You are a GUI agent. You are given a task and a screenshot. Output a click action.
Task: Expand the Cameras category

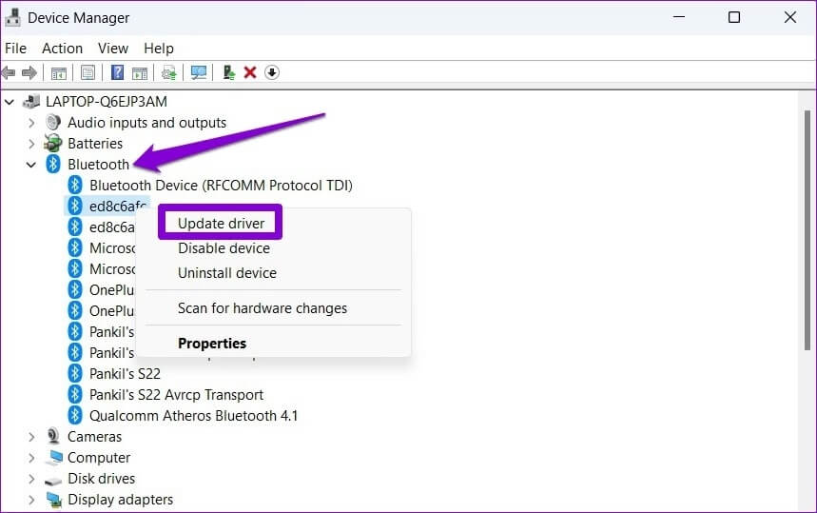click(x=31, y=437)
